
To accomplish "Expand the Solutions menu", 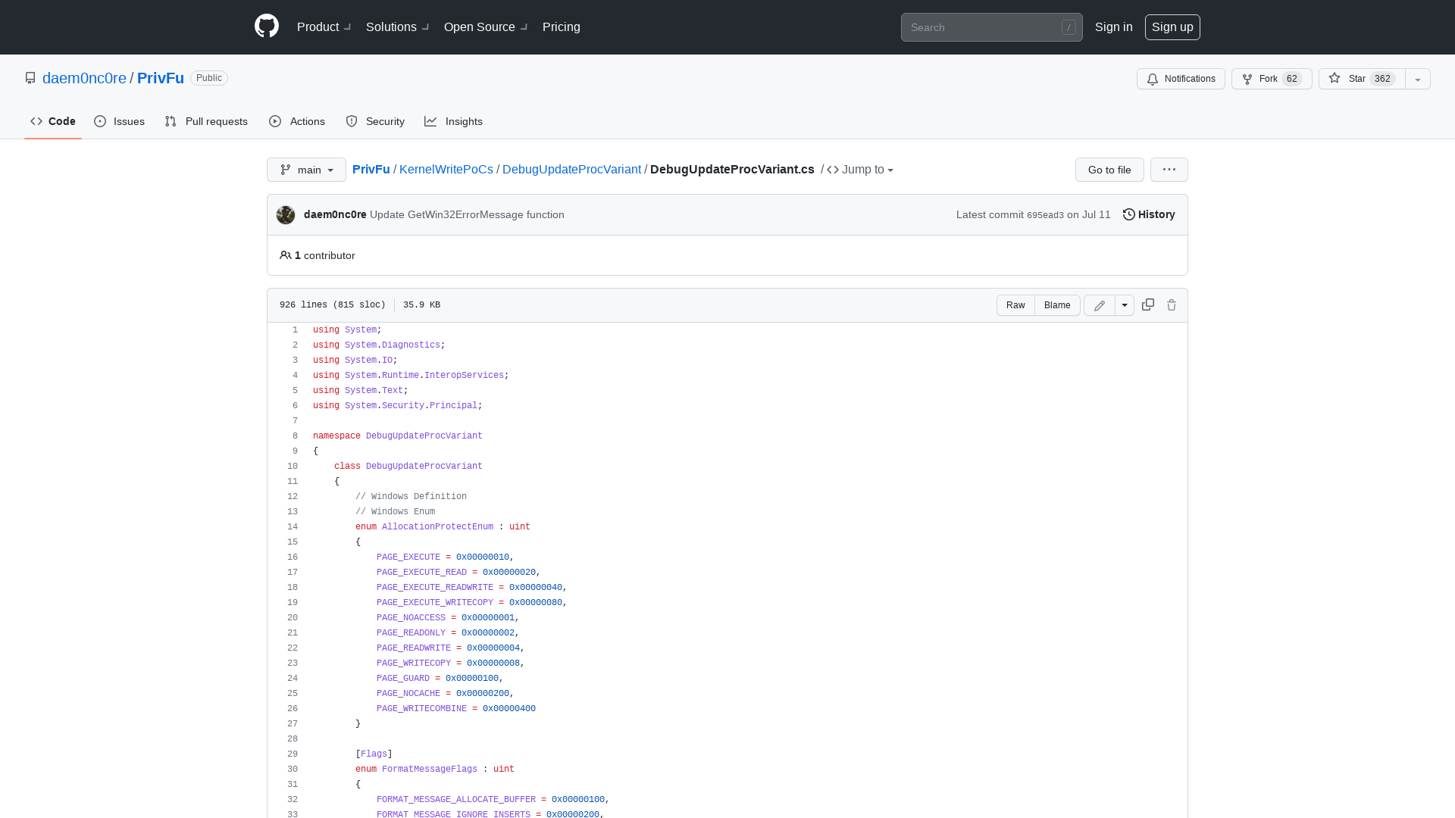I will click(397, 27).
